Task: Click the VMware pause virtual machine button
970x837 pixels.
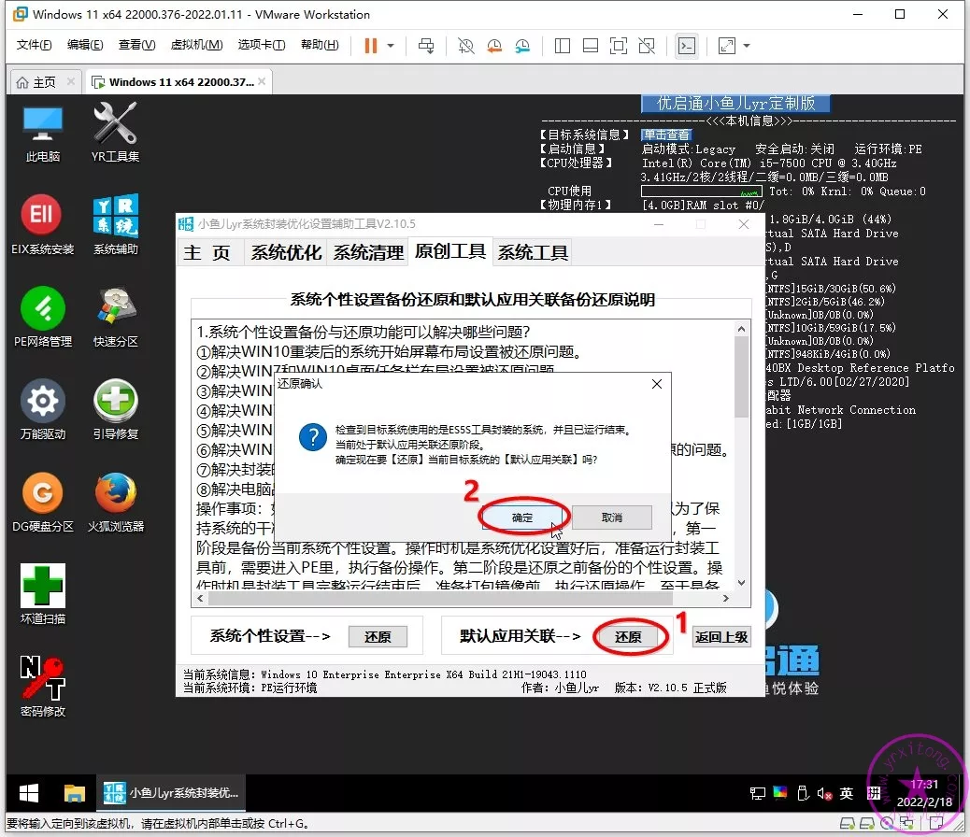Action: pos(371,46)
